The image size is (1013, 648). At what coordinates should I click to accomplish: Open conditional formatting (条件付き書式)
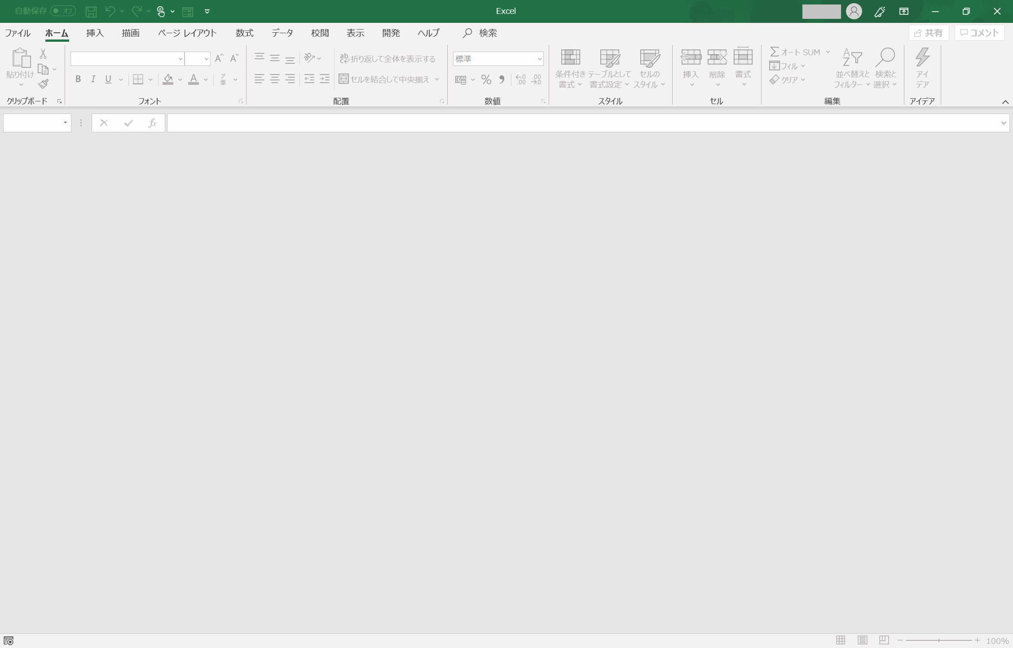coord(570,67)
